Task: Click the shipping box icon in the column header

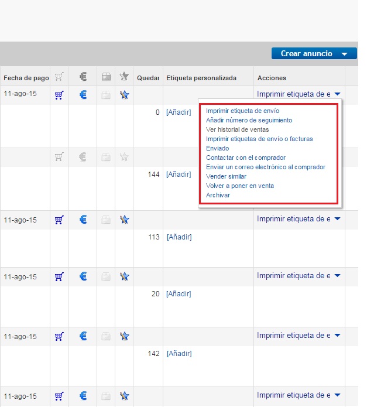Action: coord(106,77)
